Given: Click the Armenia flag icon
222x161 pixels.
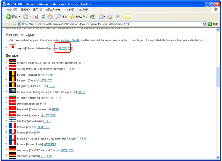Looking at the screenshot, I should pyautogui.click(x=13, y=62).
